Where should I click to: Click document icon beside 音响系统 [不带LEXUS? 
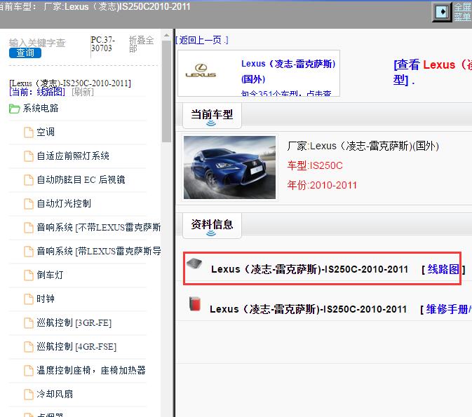[x=29, y=228]
